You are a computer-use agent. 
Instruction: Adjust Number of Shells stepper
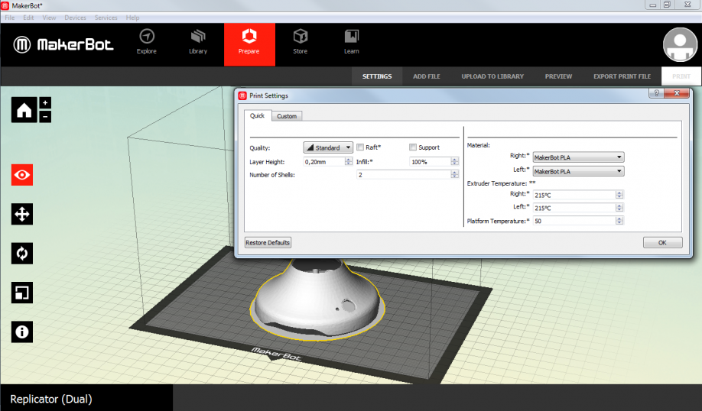454,175
